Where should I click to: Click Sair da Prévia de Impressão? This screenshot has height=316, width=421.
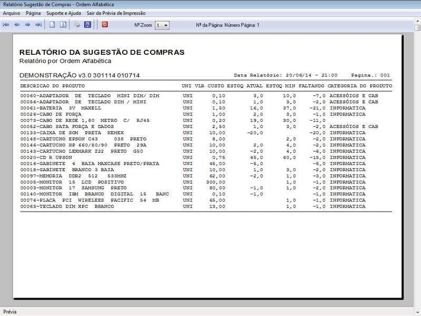point(116,13)
